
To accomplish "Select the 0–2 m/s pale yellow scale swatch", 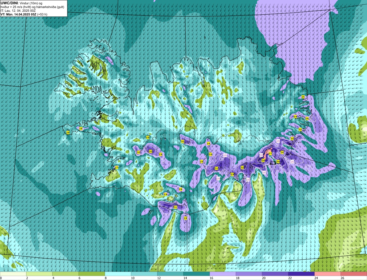I will [x=13, y=274].
